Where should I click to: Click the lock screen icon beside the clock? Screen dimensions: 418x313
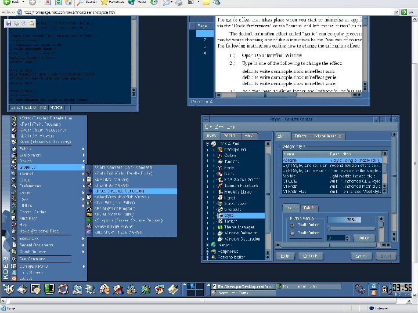[373, 286]
